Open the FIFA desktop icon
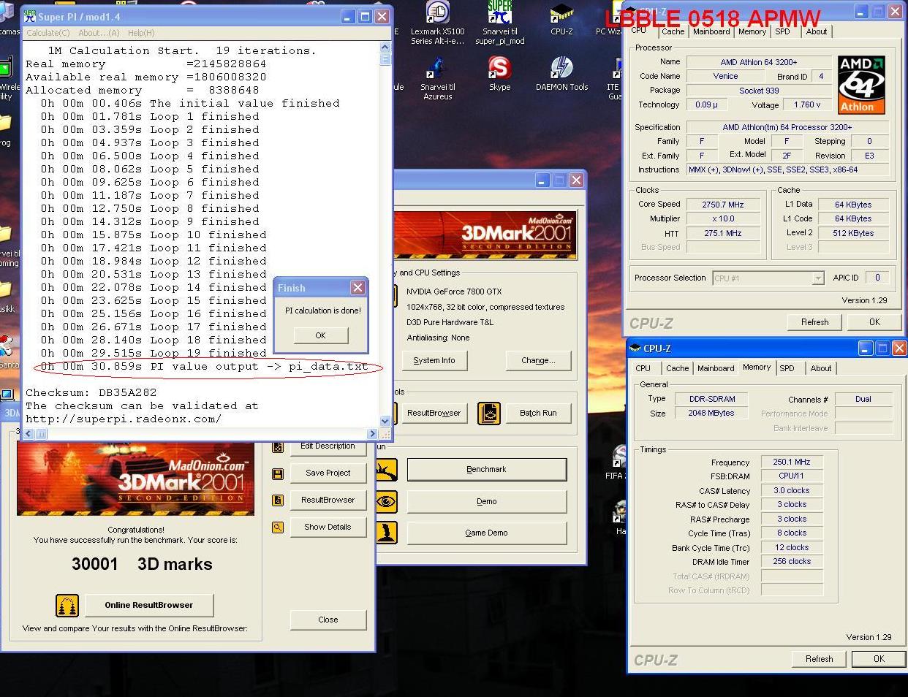 click(619, 457)
